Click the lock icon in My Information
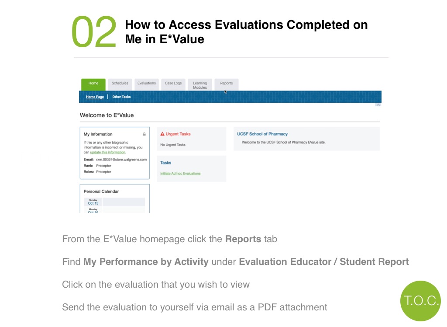447x327 pixels. pyautogui.click(x=144, y=134)
